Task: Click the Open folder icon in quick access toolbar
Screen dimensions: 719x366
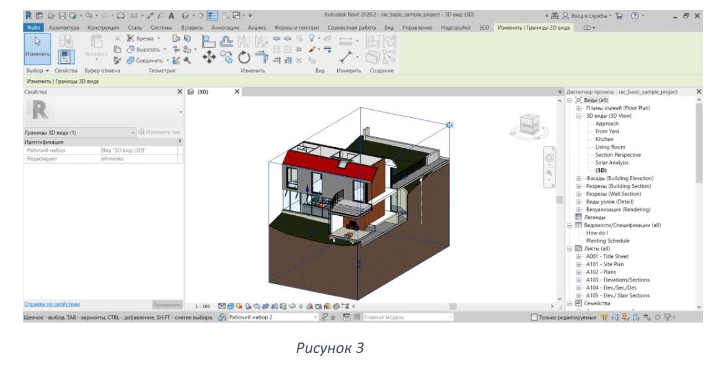Action: point(51,16)
